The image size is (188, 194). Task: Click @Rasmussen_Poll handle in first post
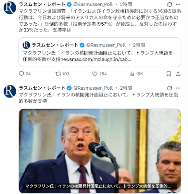pyautogui.click(x=93, y=5)
